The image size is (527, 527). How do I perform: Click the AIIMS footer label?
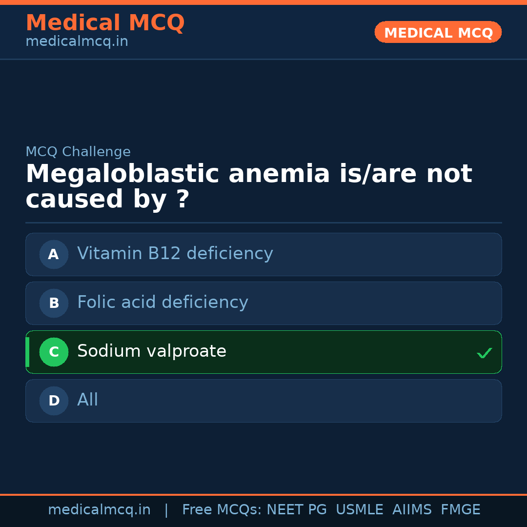point(411,510)
